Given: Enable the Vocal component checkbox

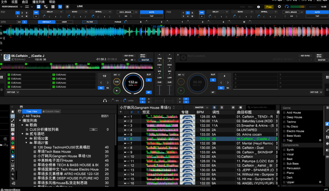Looking at the screenshot, I should [x=284, y=155].
